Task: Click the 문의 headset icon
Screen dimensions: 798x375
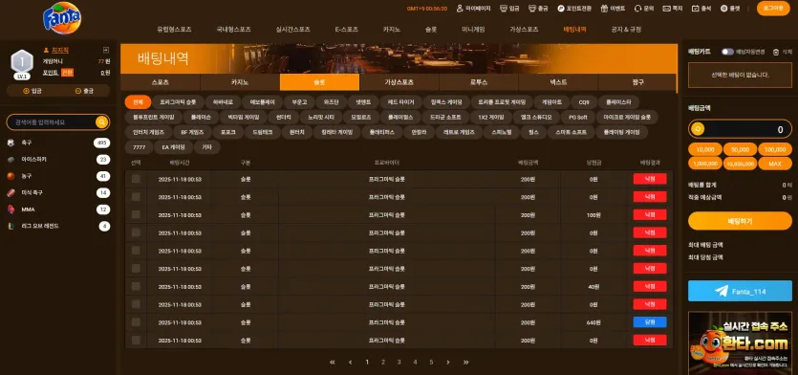Action: [x=637, y=9]
